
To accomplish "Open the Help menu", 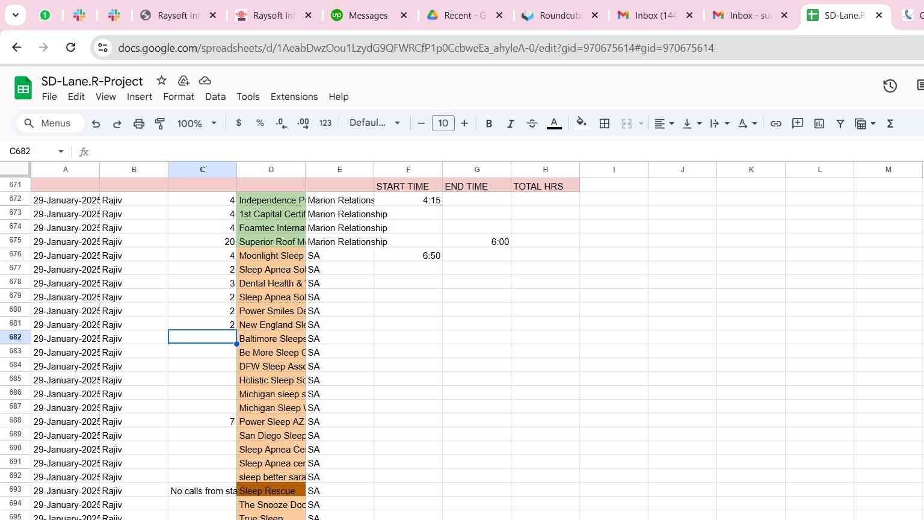I will tap(339, 96).
